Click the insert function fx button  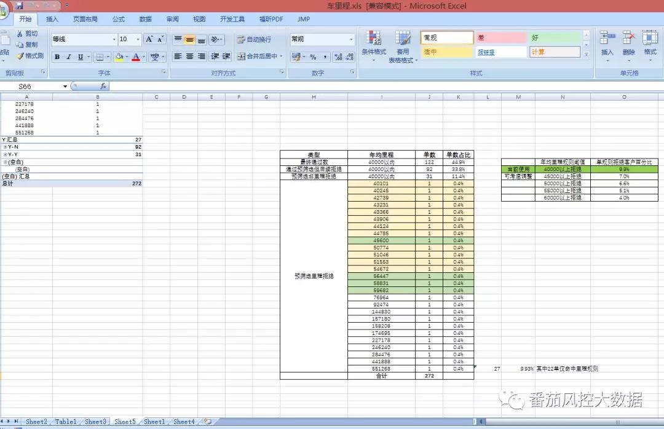point(103,87)
